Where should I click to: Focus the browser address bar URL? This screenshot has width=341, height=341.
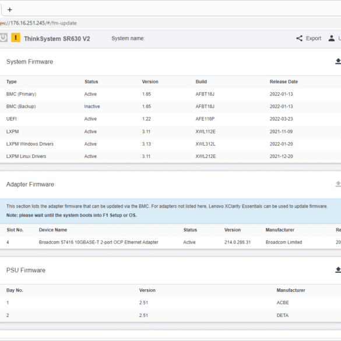38,23
